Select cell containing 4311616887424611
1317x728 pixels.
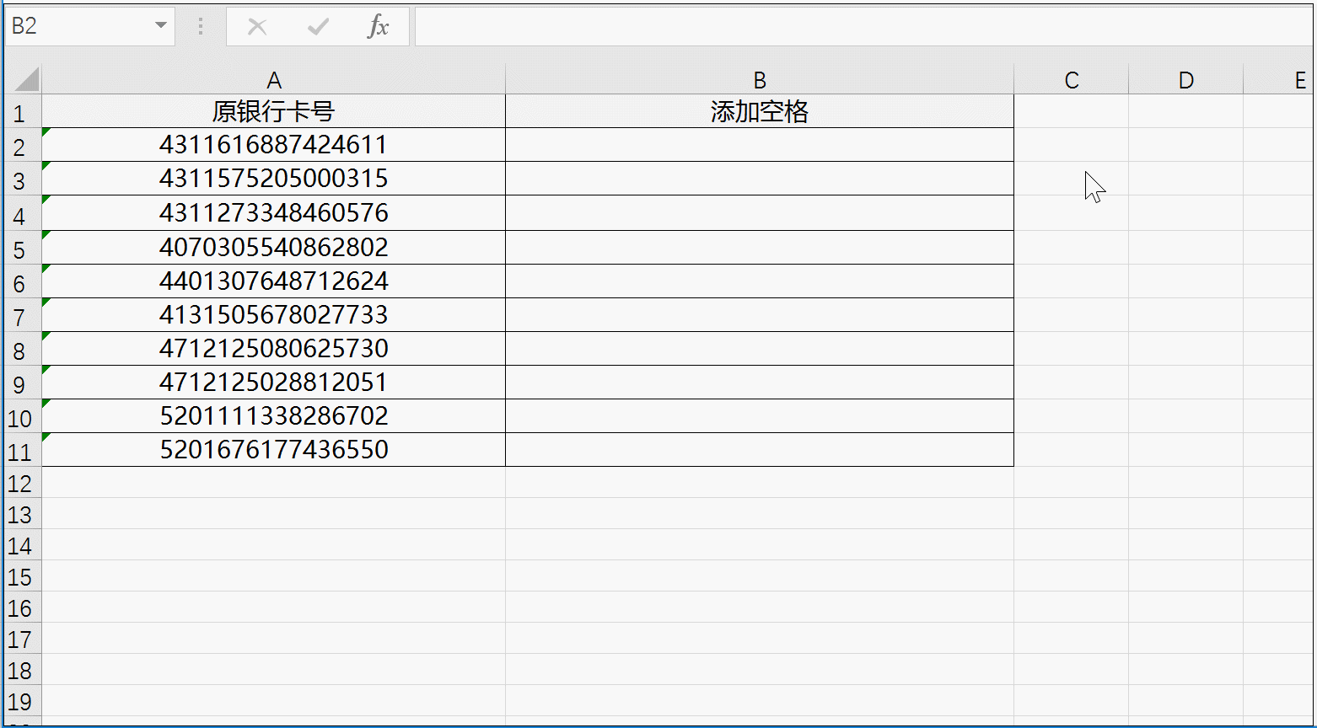pos(273,145)
